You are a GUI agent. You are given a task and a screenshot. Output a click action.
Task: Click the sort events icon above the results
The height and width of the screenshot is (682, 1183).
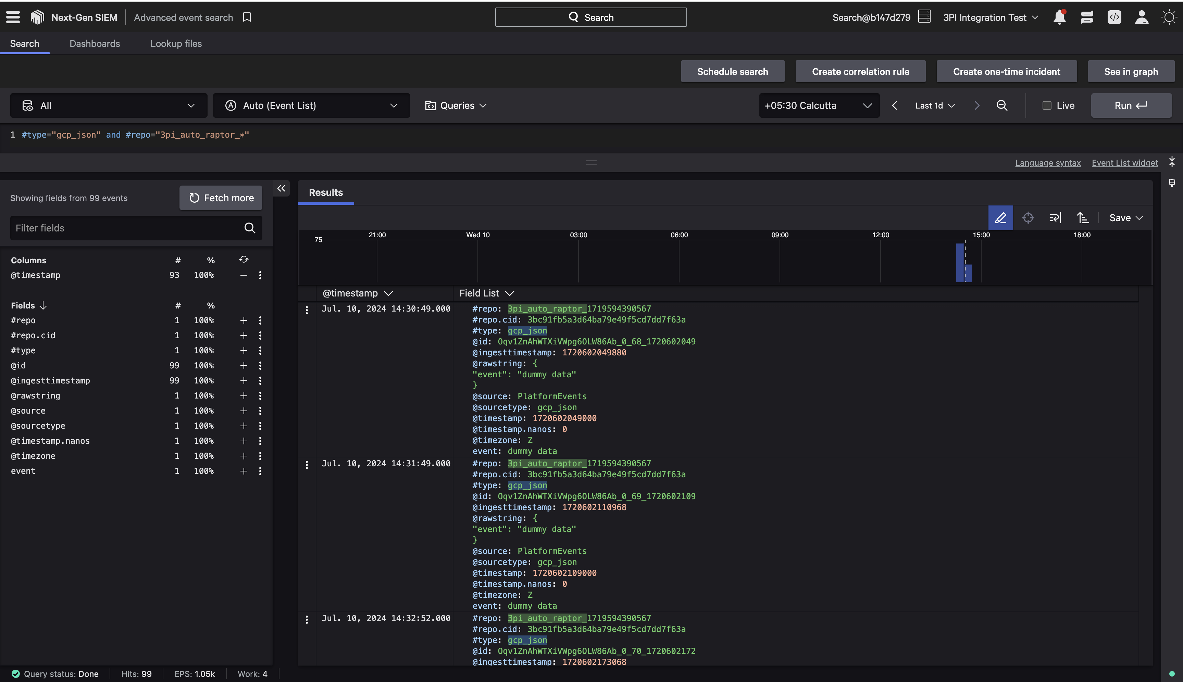click(1083, 218)
